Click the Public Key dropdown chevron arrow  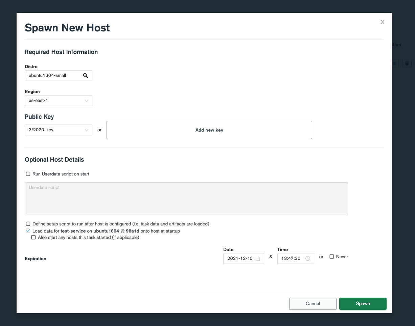(87, 130)
